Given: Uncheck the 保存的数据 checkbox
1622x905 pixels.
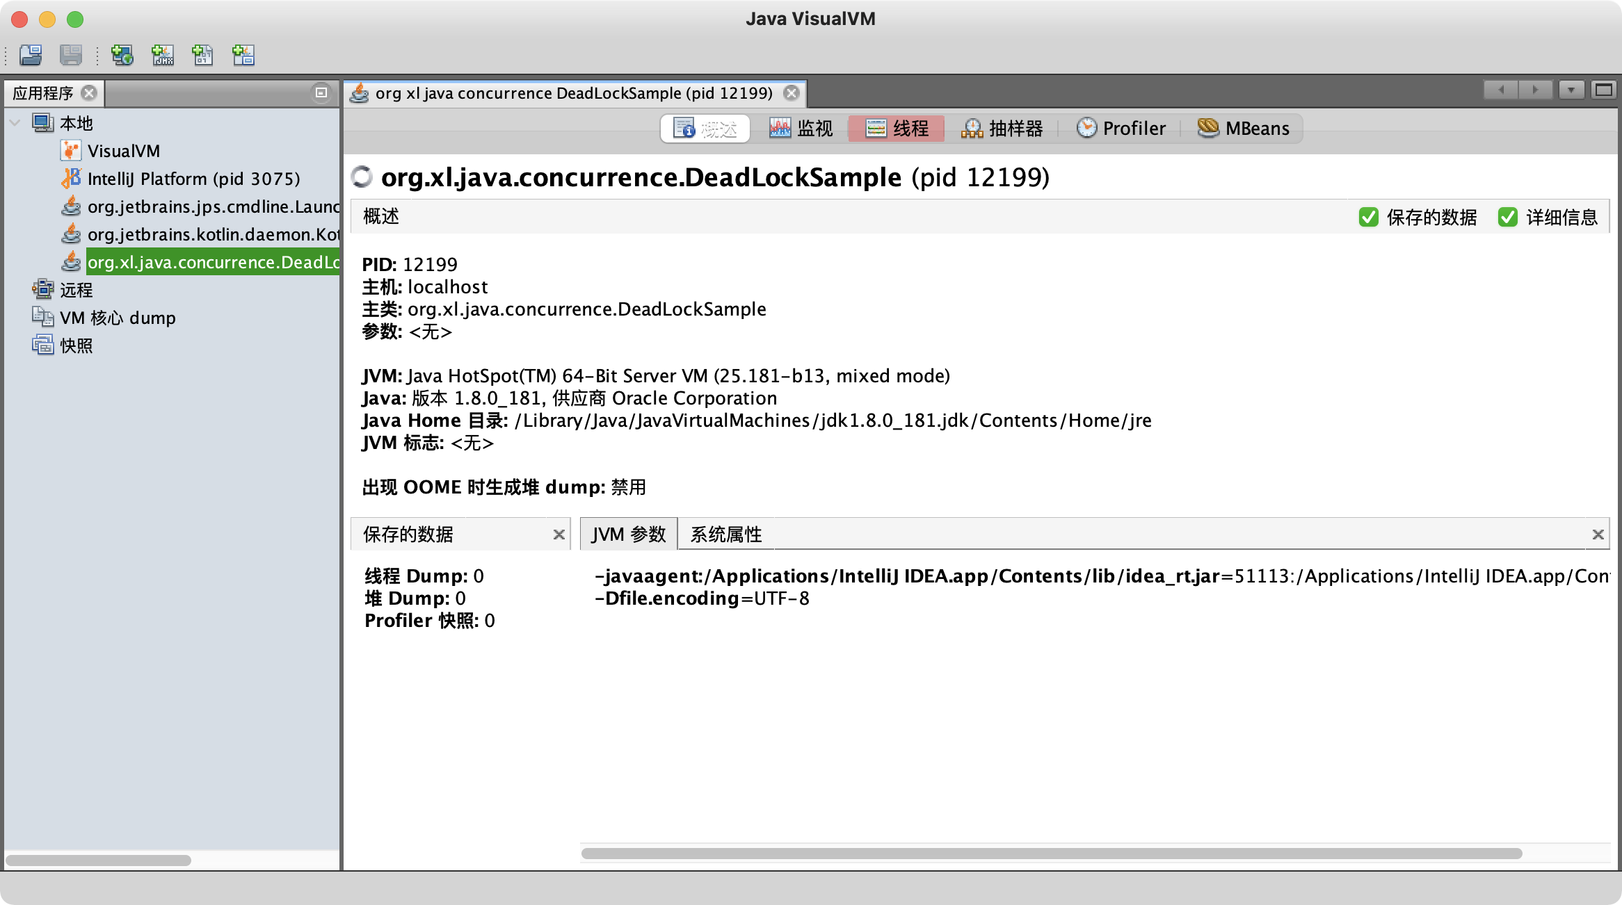Looking at the screenshot, I should (x=1368, y=217).
